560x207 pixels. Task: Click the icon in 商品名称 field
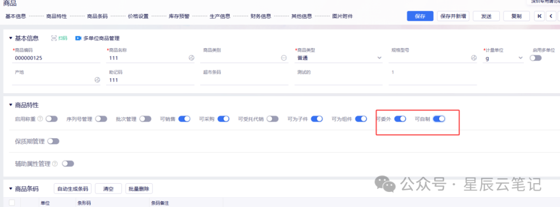point(191,58)
